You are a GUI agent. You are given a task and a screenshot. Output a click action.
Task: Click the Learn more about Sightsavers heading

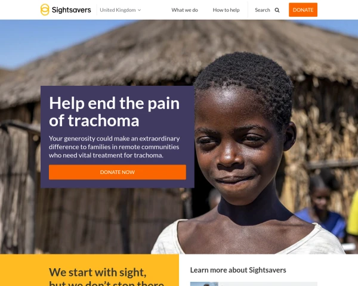(238, 270)
